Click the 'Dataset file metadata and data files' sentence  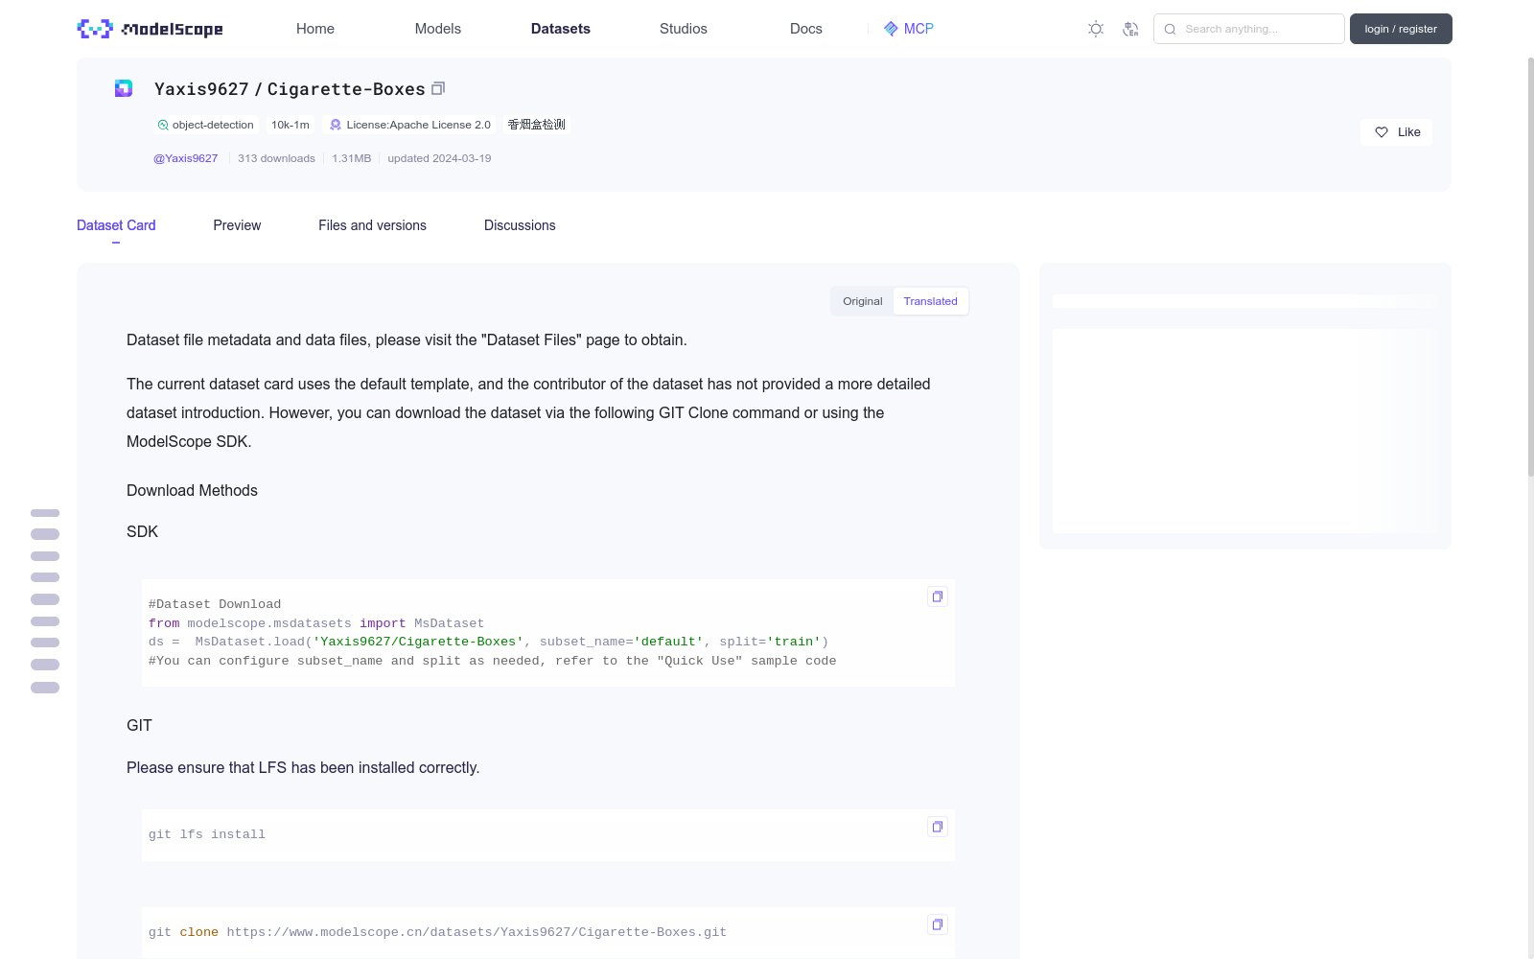(x=407, y=339)
